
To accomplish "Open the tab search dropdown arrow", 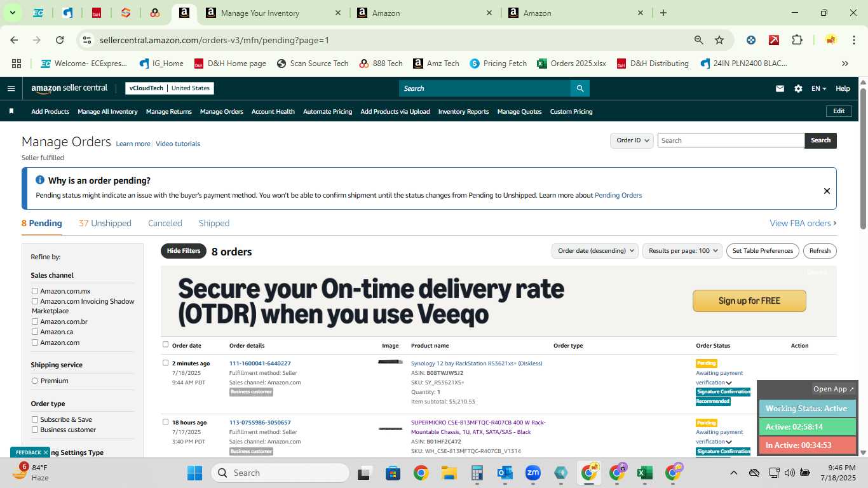I will pos(12,13).
